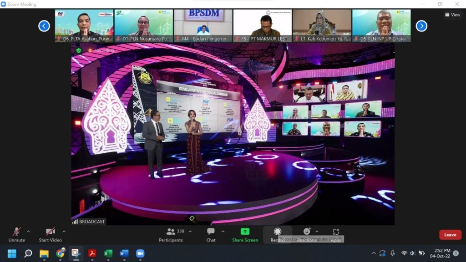Open Google Chrome from the taskbar
Viewport: 466px width, 262px height.
click(x=60, y=253)
